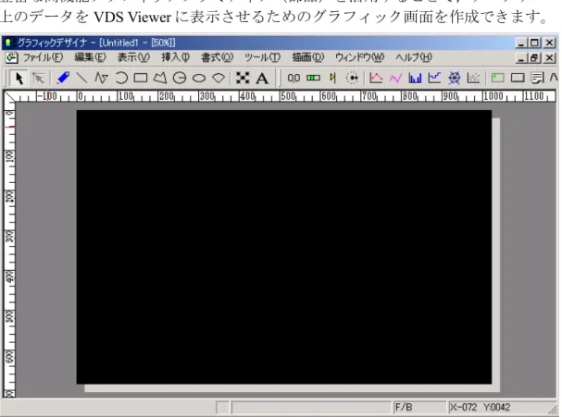Open the 編集(E) menu

pos(90,57)
